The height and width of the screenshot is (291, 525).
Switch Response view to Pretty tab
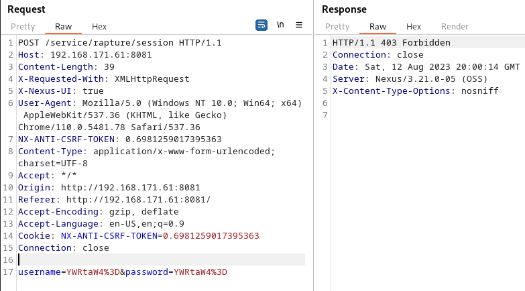(337, 27)
